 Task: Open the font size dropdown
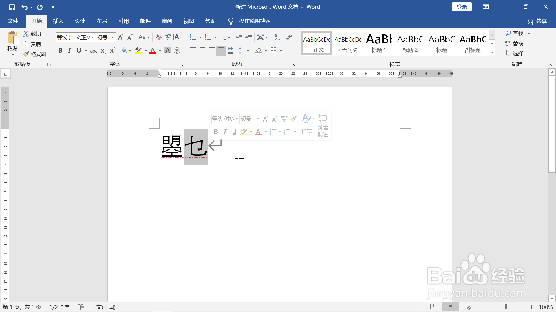point(113,37)
